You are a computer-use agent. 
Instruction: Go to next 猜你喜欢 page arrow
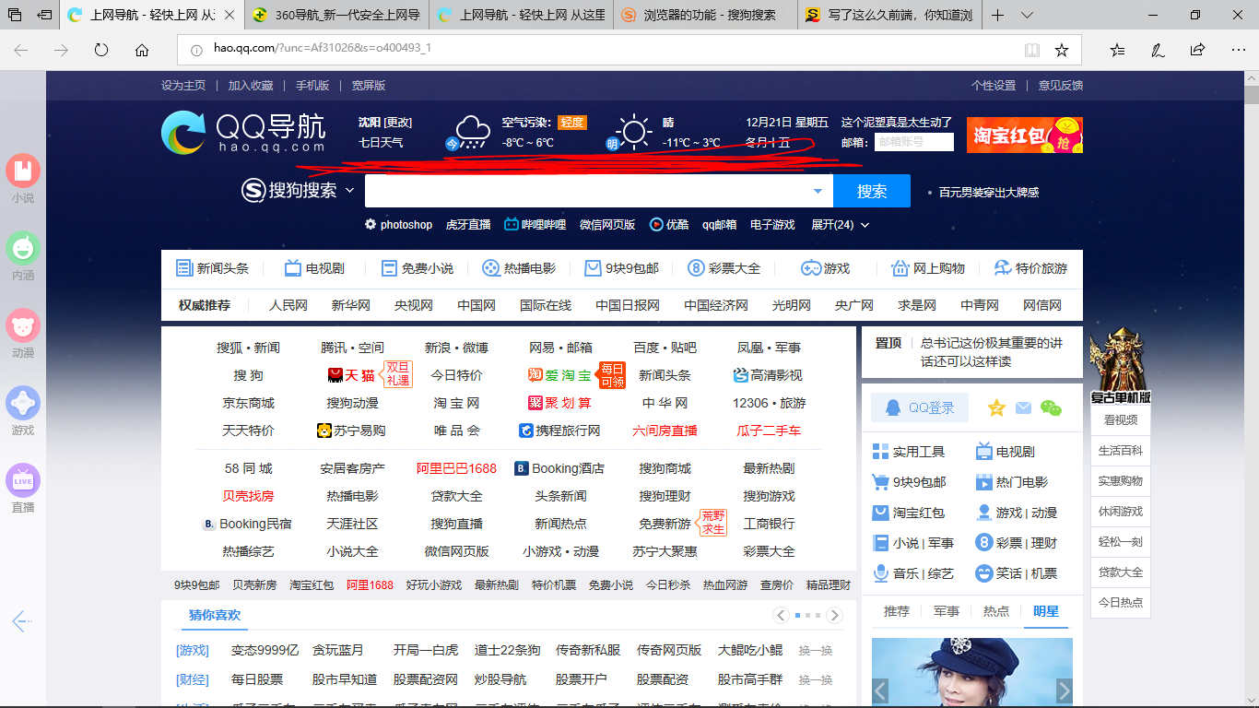point(834,615)
